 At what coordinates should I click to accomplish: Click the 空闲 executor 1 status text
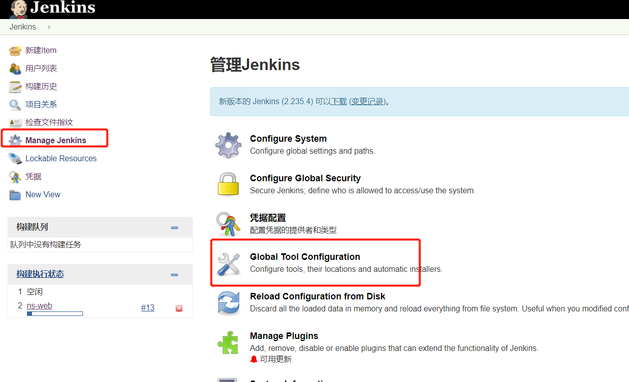coord(34,292)
